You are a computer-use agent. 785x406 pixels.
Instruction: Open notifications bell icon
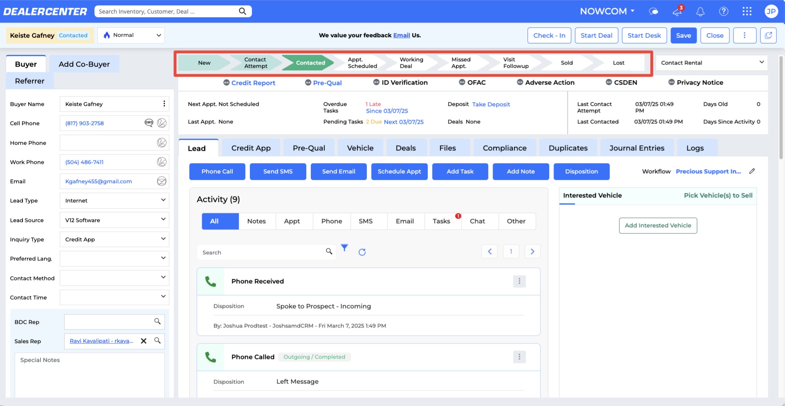click(700, 11)
